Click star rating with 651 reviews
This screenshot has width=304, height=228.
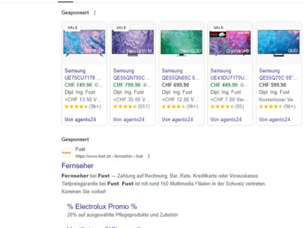131,106
